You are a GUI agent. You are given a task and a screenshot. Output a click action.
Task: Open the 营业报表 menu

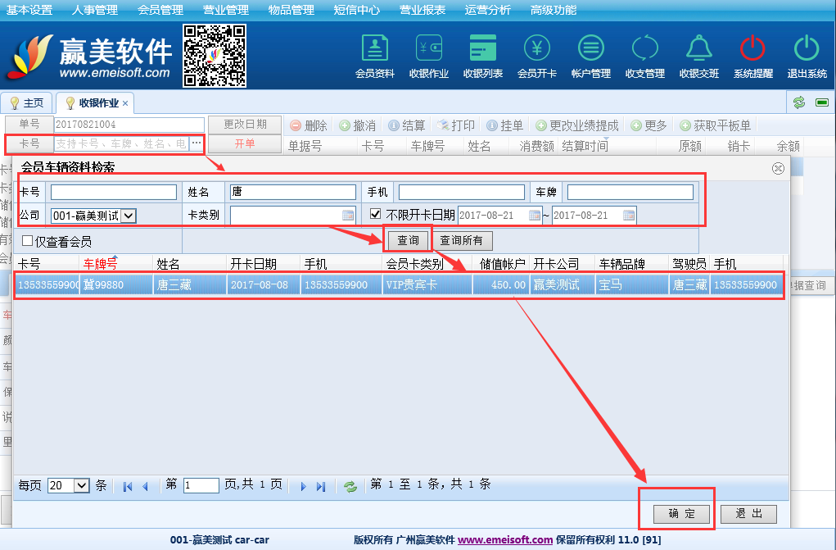(x=423, y=10)
